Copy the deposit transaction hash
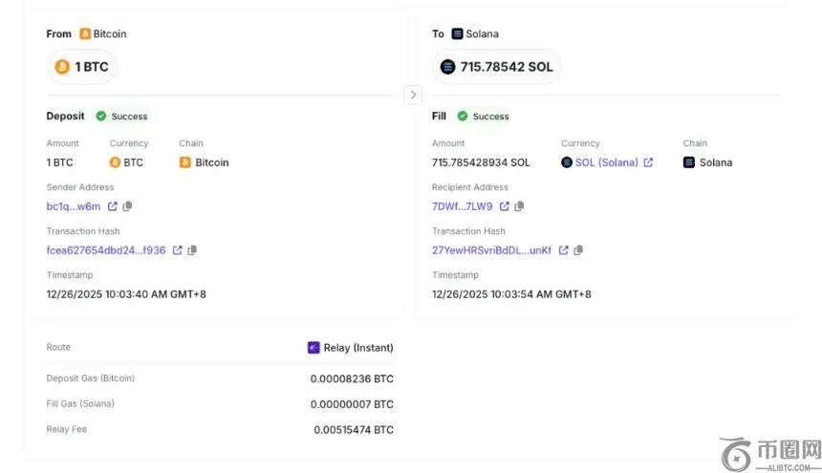822x473 pixels. pyautogui.click(x=192, y=250)
